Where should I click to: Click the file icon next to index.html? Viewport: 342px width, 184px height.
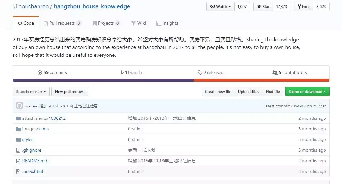(x=18, y=171)
